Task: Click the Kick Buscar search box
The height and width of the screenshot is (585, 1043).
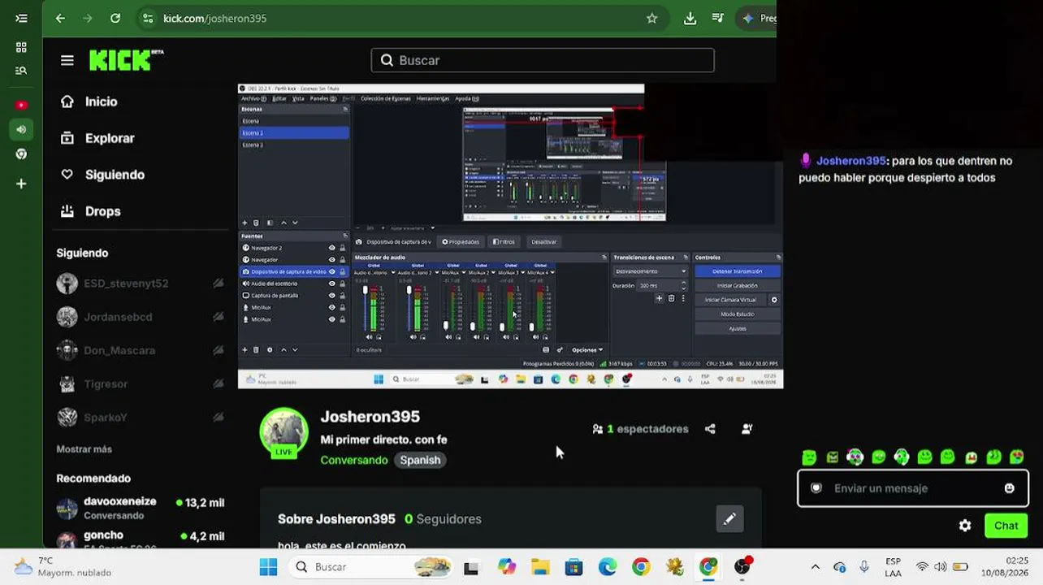Action: tap(543, 60)
